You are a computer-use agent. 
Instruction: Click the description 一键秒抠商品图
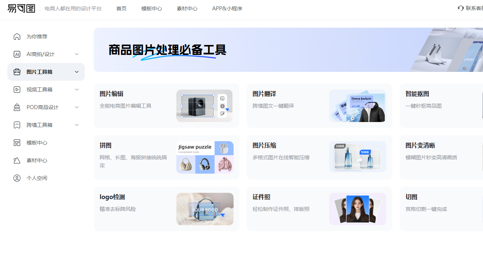tap(424, 106)
